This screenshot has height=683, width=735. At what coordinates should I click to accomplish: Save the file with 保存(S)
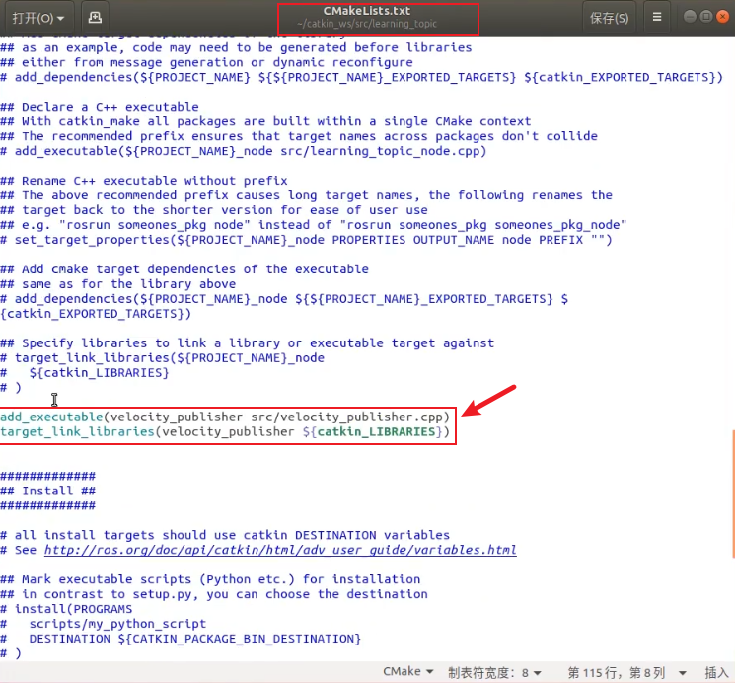609,18
